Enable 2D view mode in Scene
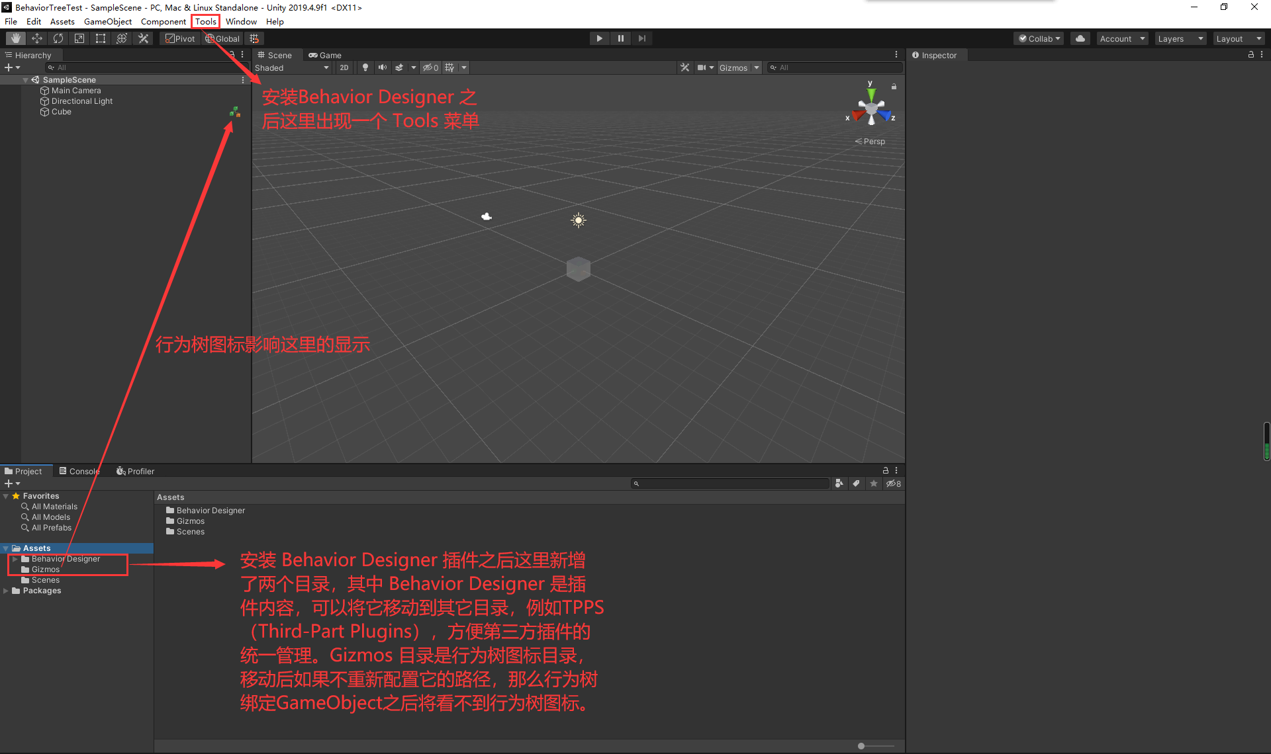The height and width of the screenshot is (754, 1271). [344, 67]
